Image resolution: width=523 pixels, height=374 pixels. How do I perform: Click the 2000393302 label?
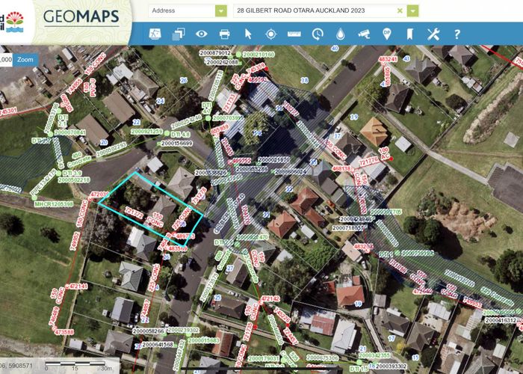pos(391,366)
